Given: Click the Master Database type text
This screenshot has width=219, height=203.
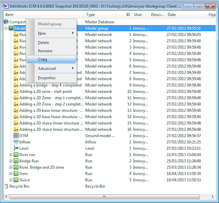Looking at the screenshot, I should pos(100,22).
